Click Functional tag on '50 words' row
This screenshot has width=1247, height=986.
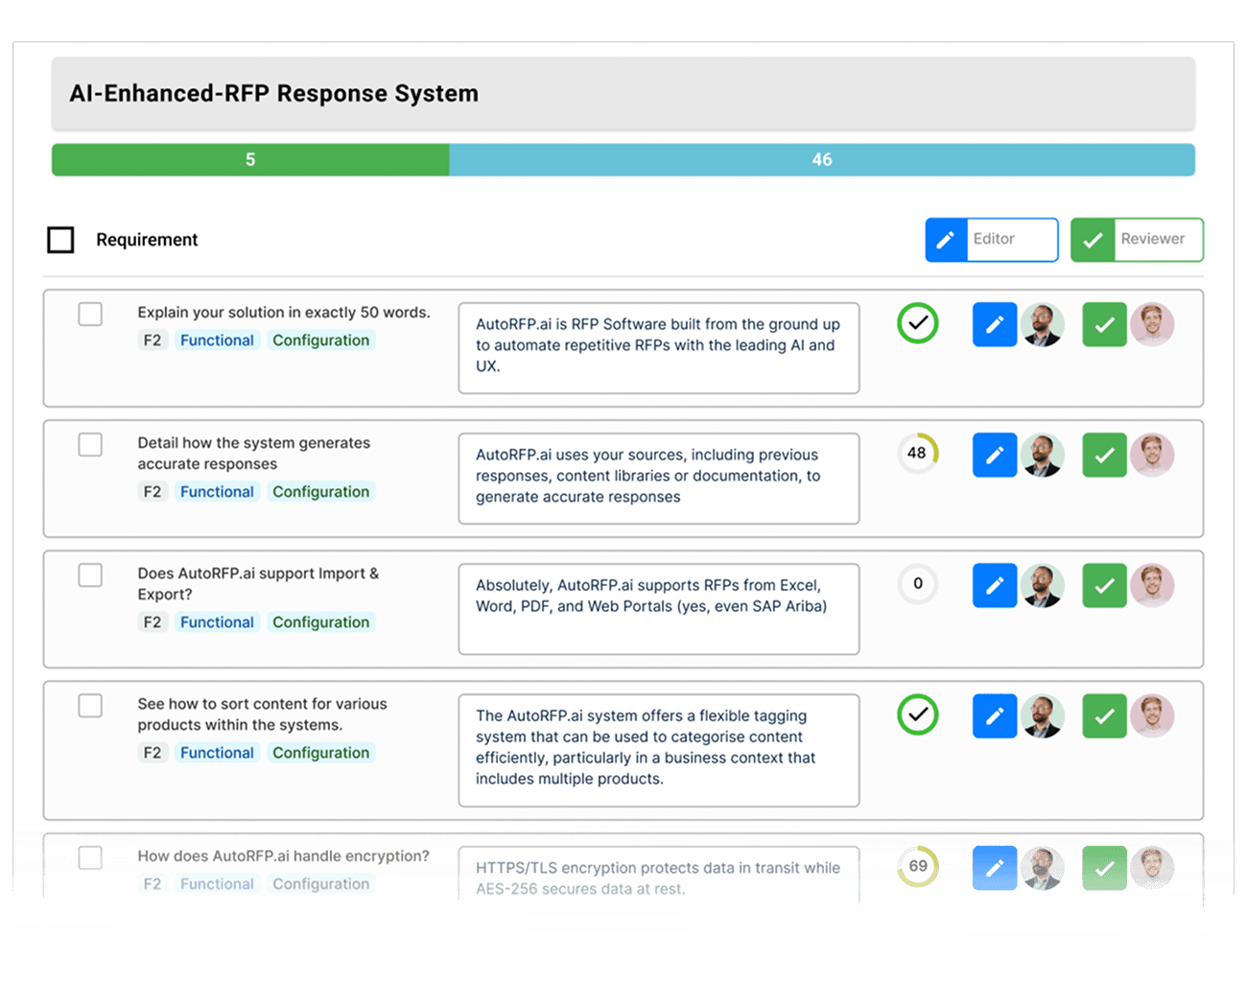coord(217,340)
